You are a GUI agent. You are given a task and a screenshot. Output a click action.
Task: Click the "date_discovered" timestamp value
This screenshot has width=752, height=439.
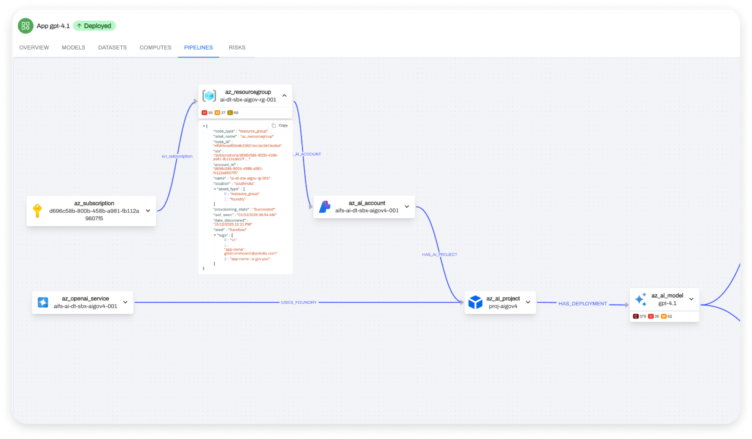pos(232,225)
